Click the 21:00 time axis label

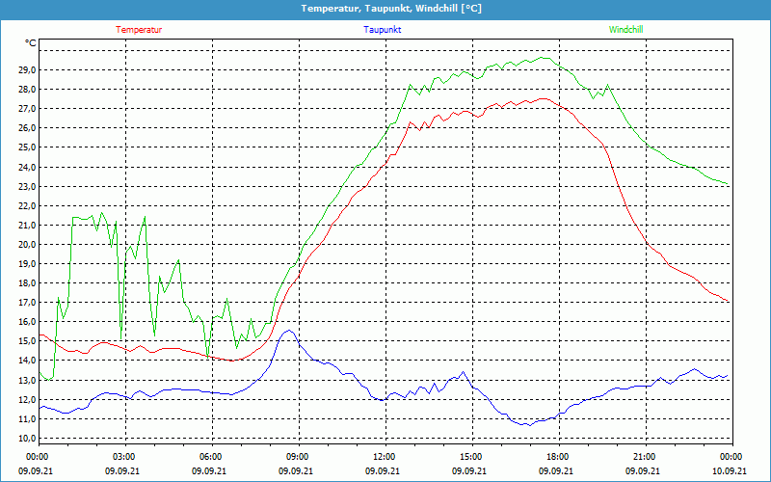pyautogui.click(x=644, y=457)
